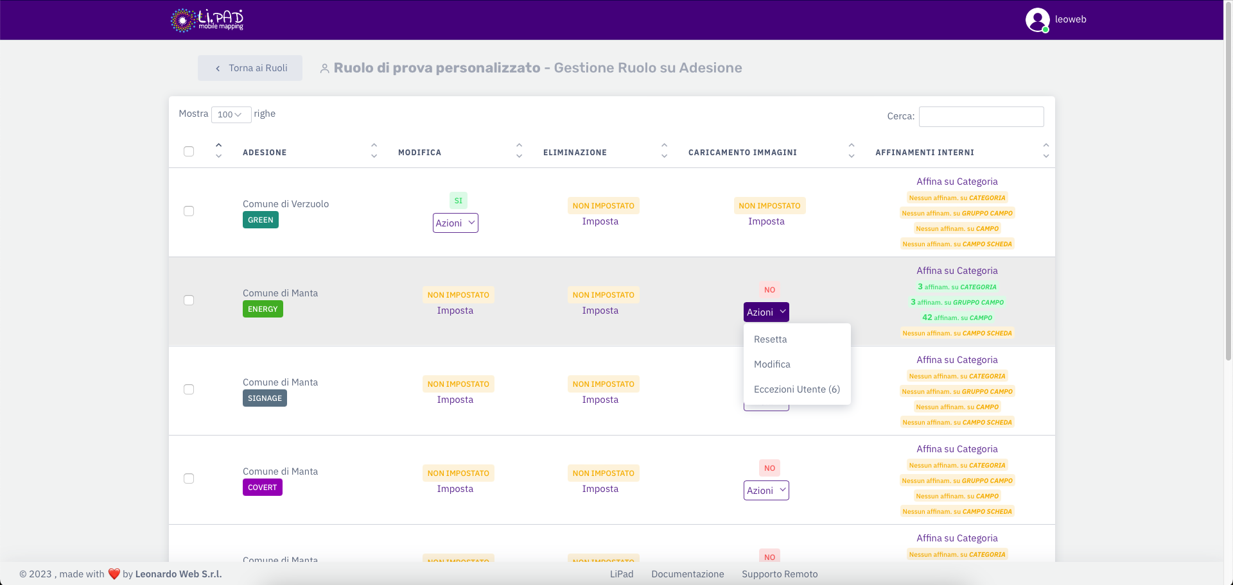Sort by CARICAMENTO IMMAGINI column arrows

(x=851, y=151)
